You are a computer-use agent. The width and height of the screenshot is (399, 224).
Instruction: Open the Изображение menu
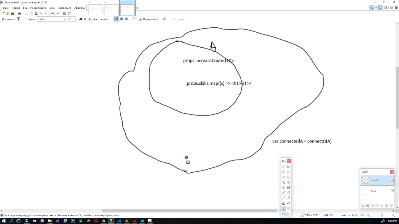pyautogui.click(x=38, y=8)
